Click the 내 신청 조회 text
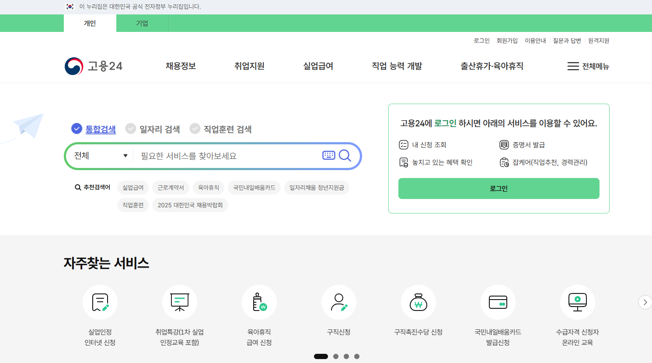The width and height of the screenshot is (652, 363). point(429,145)
